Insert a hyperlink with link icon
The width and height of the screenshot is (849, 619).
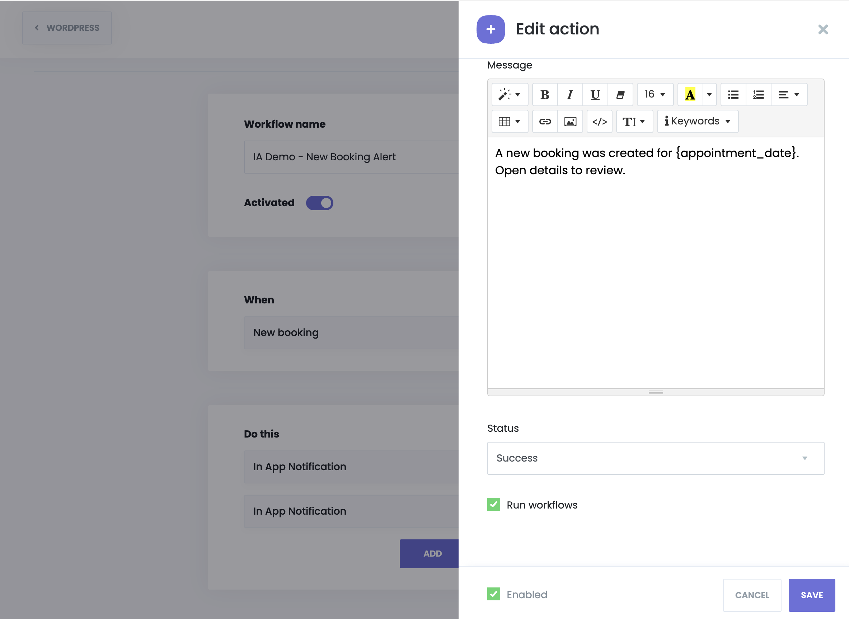coord(545,122)
